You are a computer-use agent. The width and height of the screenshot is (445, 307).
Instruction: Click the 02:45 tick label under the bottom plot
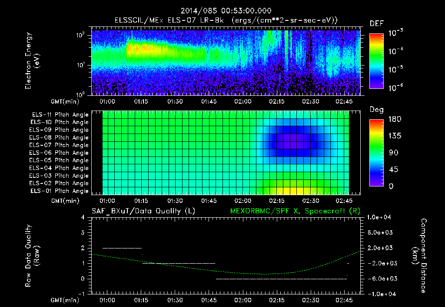coord(344,300)
